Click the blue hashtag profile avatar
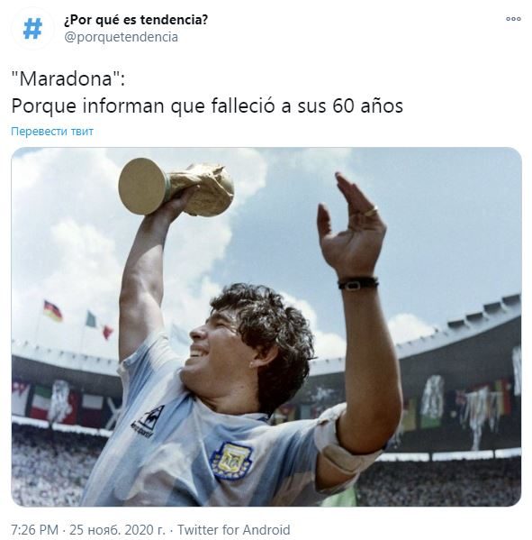 tap(32, 28)
